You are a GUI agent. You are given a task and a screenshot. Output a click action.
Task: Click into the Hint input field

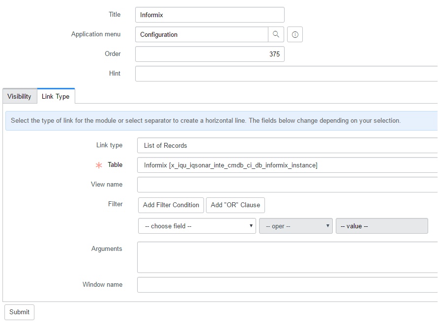287,74
